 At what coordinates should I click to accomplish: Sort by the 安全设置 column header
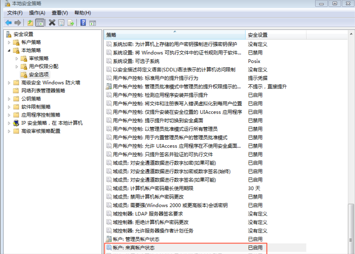pyautogui.click(x=276, y=35)
